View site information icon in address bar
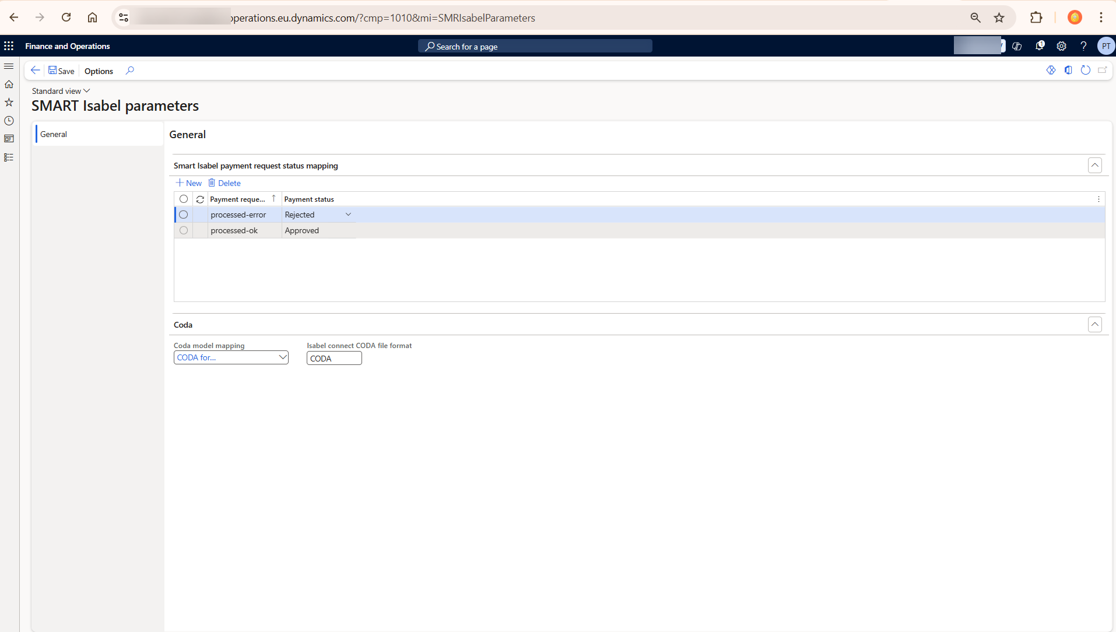The image size is (1116, 632). point(124,17)
